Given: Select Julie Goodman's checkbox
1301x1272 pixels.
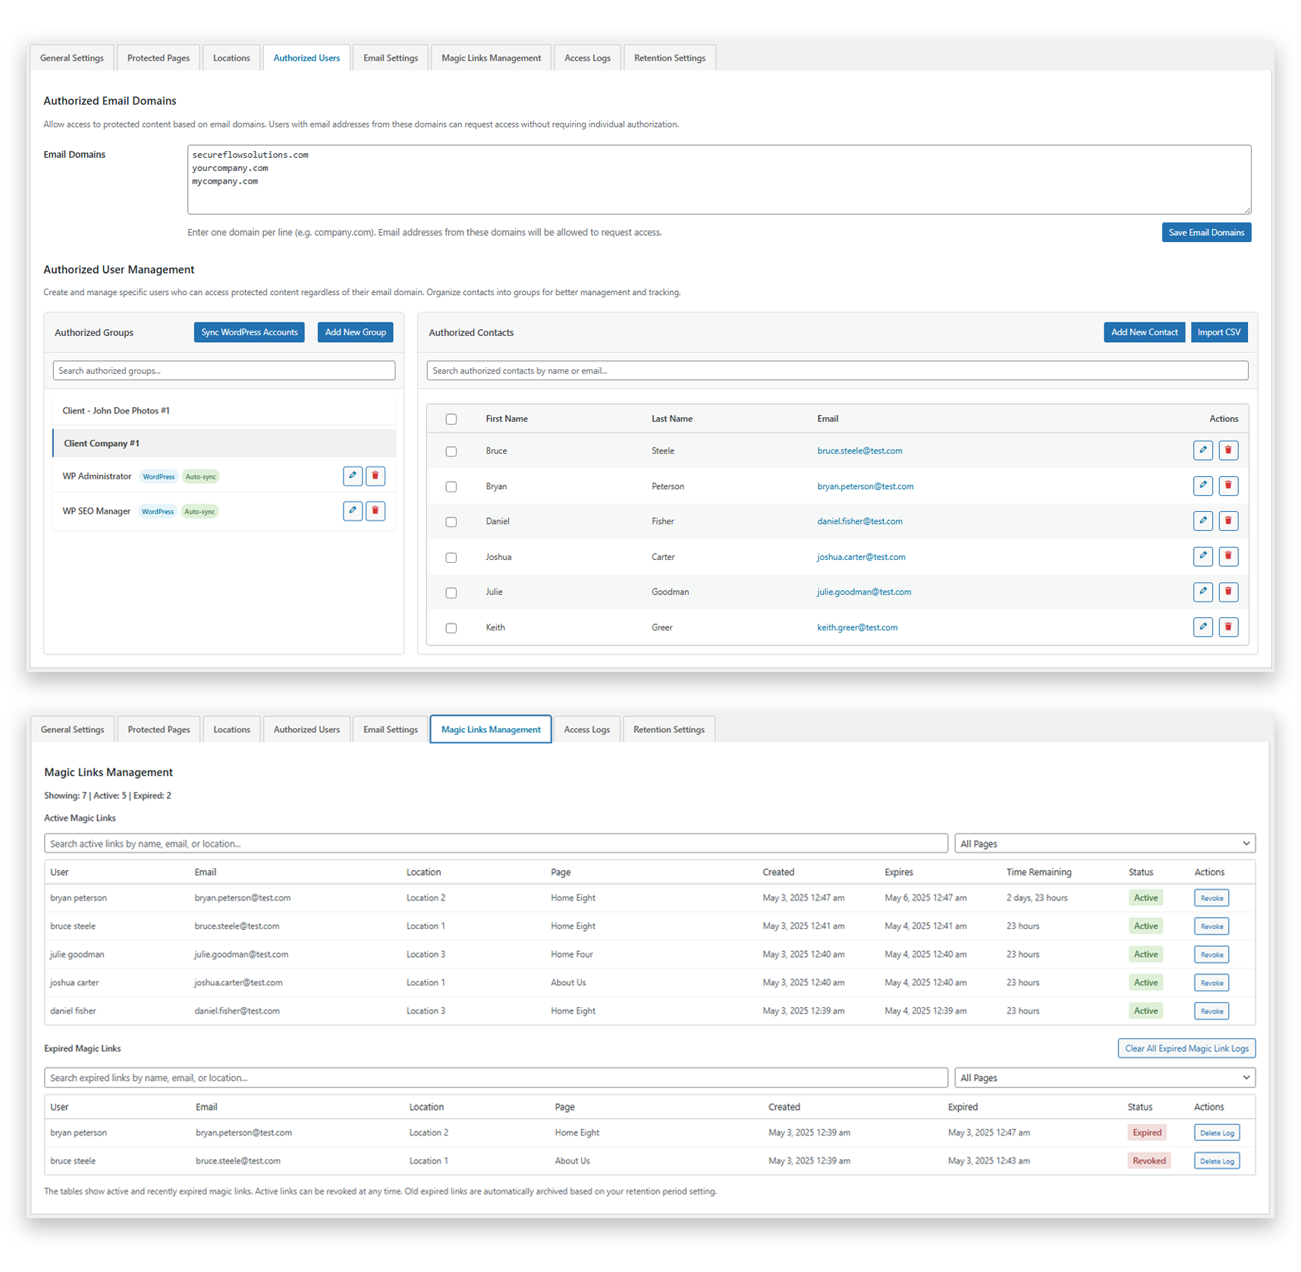Looking at the screenshot, I should click(451, 593).
